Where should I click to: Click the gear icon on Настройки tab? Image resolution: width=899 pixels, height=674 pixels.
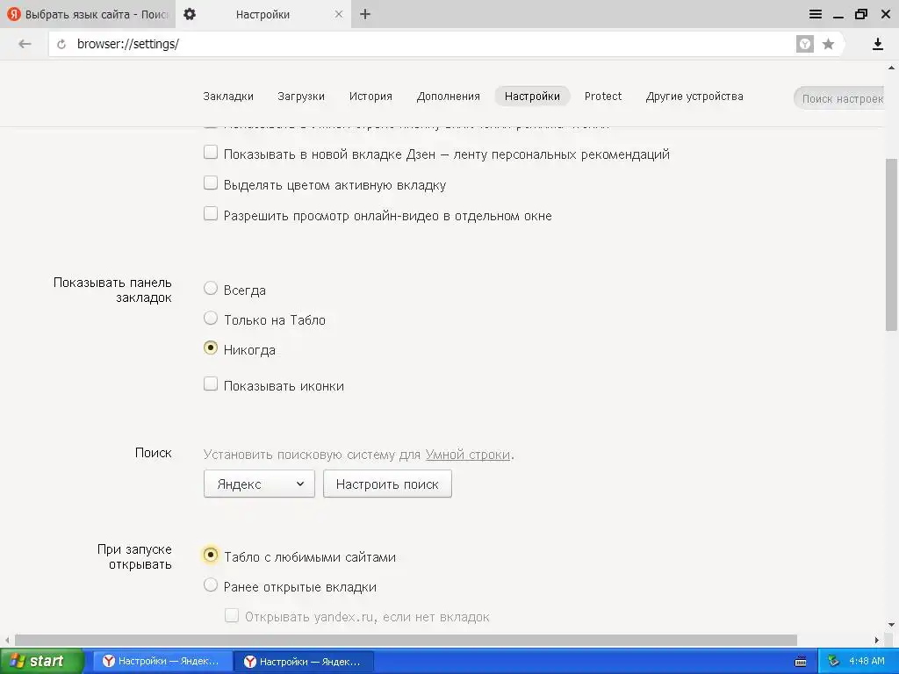[x=190, y=14]
